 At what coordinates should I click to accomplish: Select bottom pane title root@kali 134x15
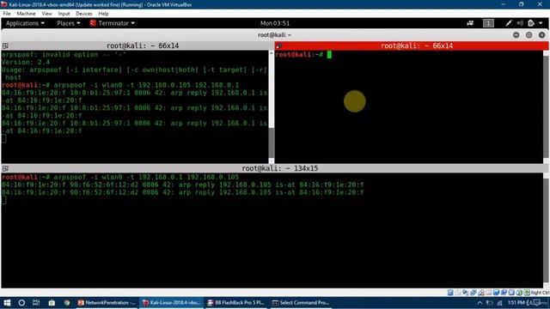pos(280,168)
